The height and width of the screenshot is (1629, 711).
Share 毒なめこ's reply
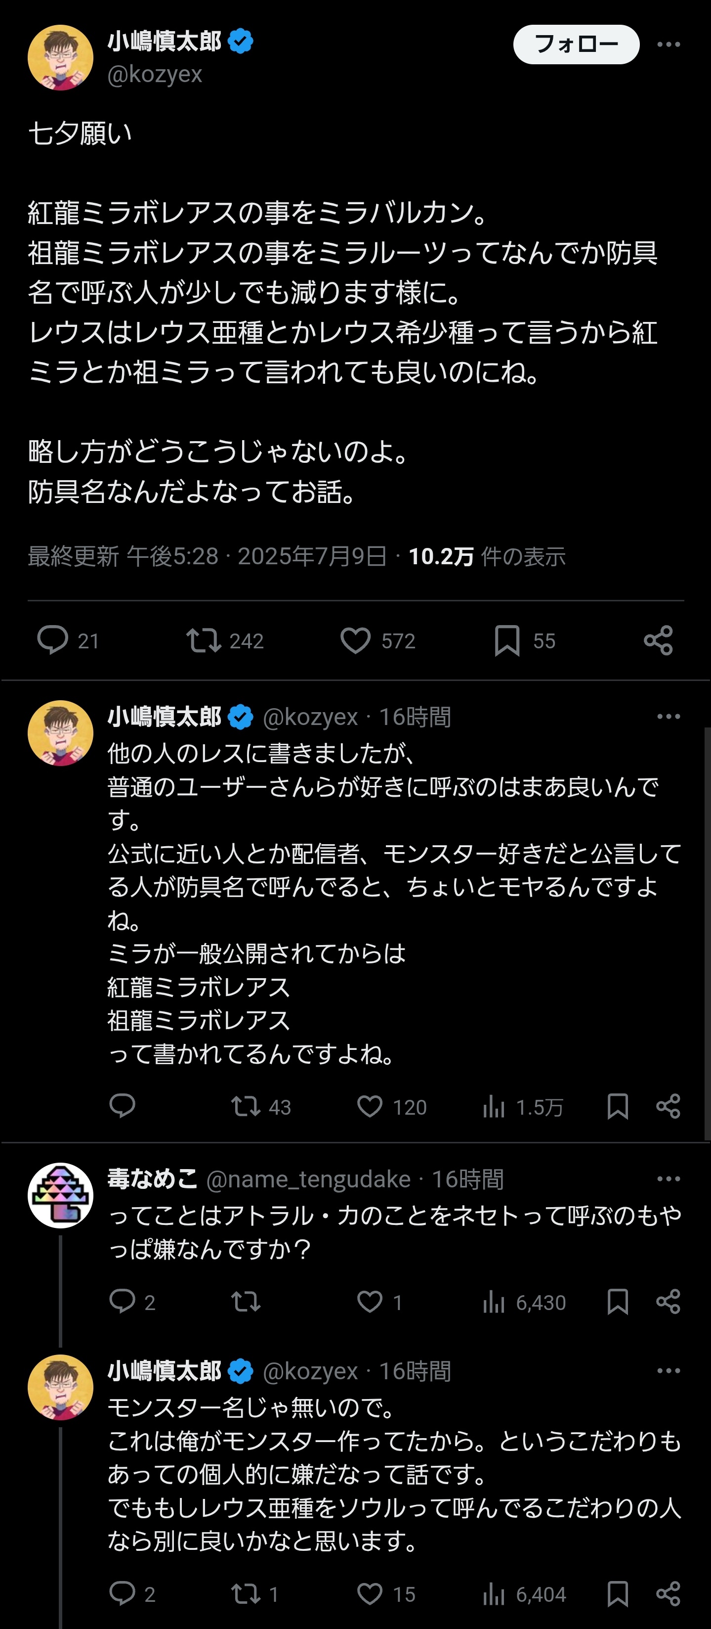(x=668, y=1302)
